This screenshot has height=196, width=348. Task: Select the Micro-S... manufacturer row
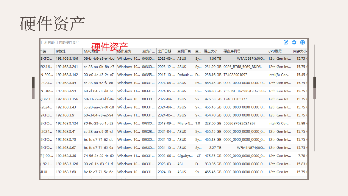tap(174, 123)
